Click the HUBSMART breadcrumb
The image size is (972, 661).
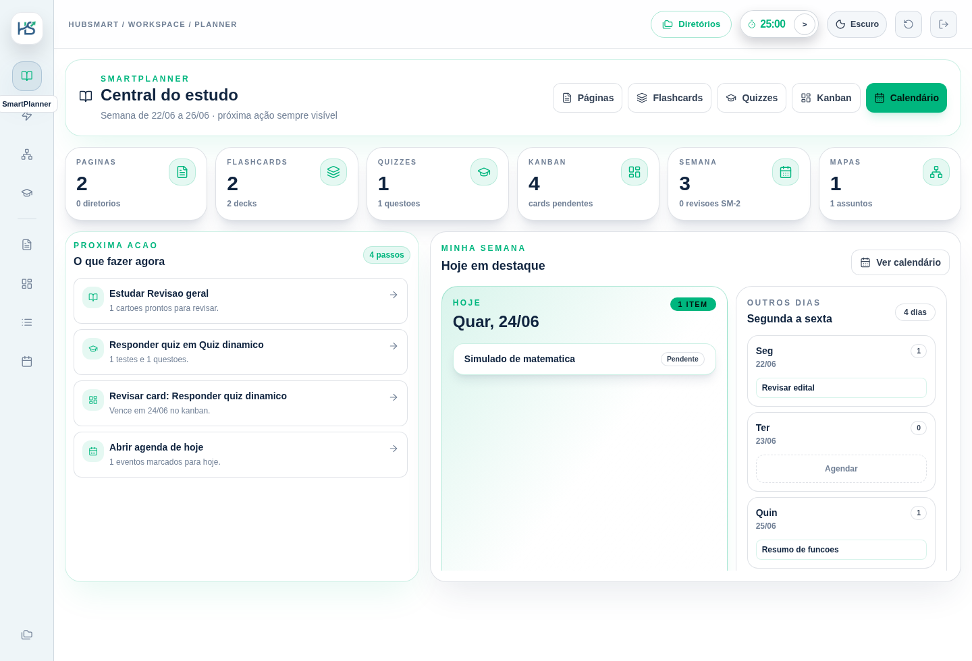pos(94,24)
